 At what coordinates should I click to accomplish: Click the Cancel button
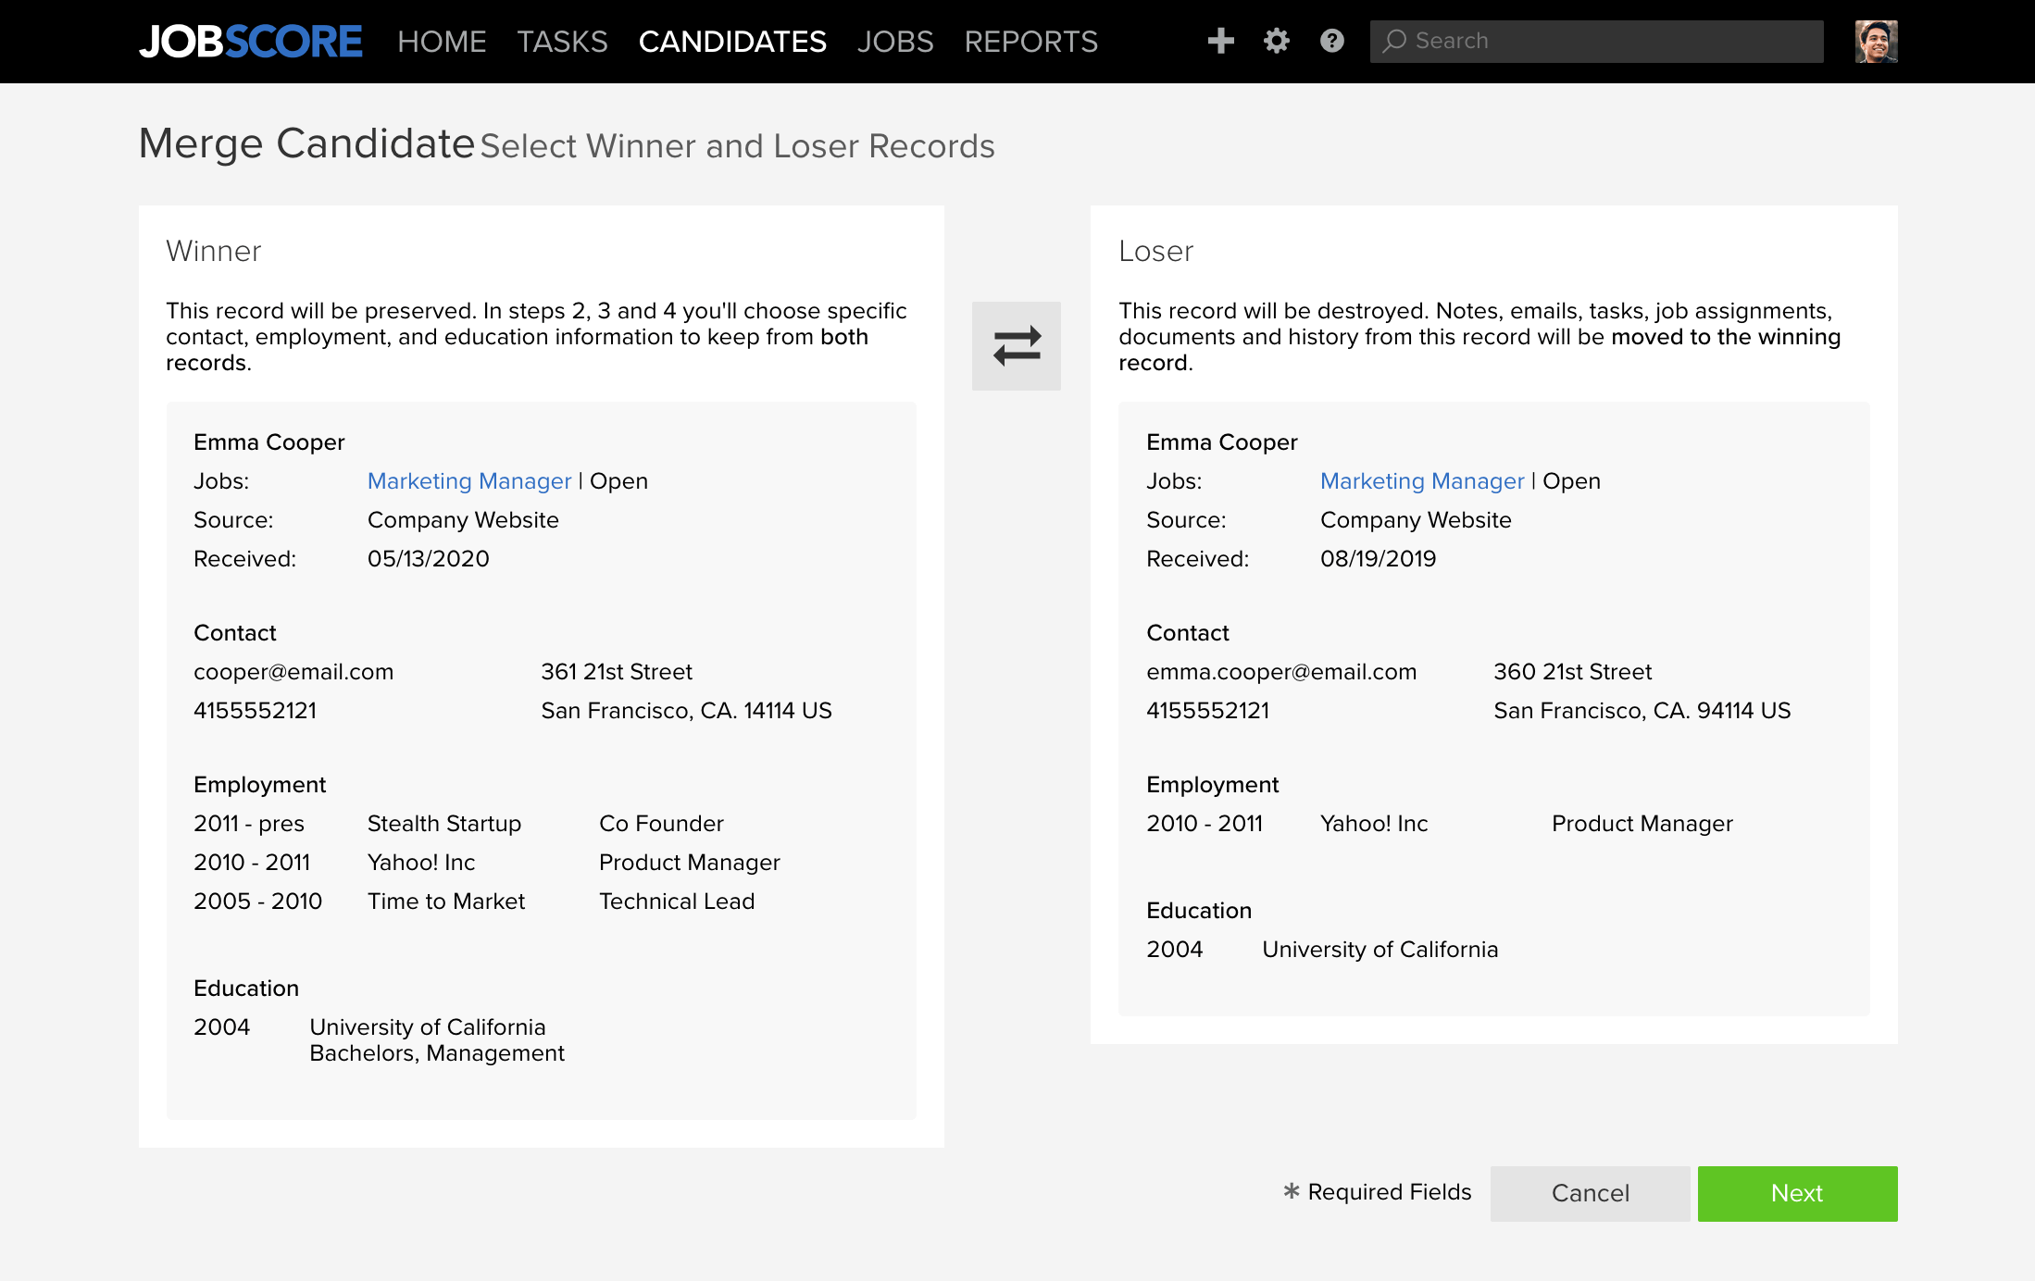tap(1591, 1193)
